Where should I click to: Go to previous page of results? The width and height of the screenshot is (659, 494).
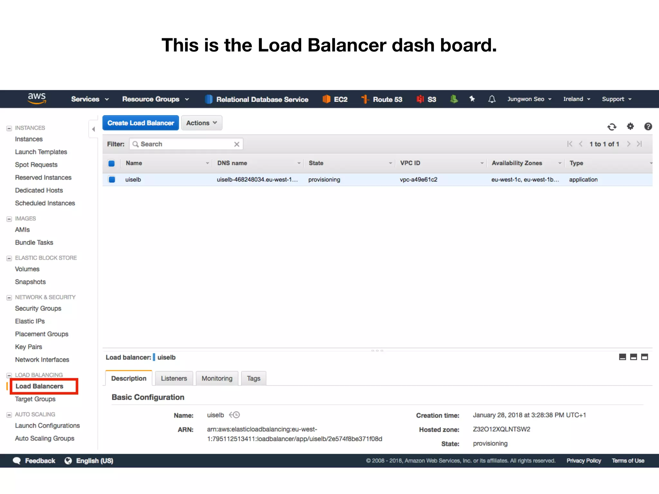click(x=581, y=144)
